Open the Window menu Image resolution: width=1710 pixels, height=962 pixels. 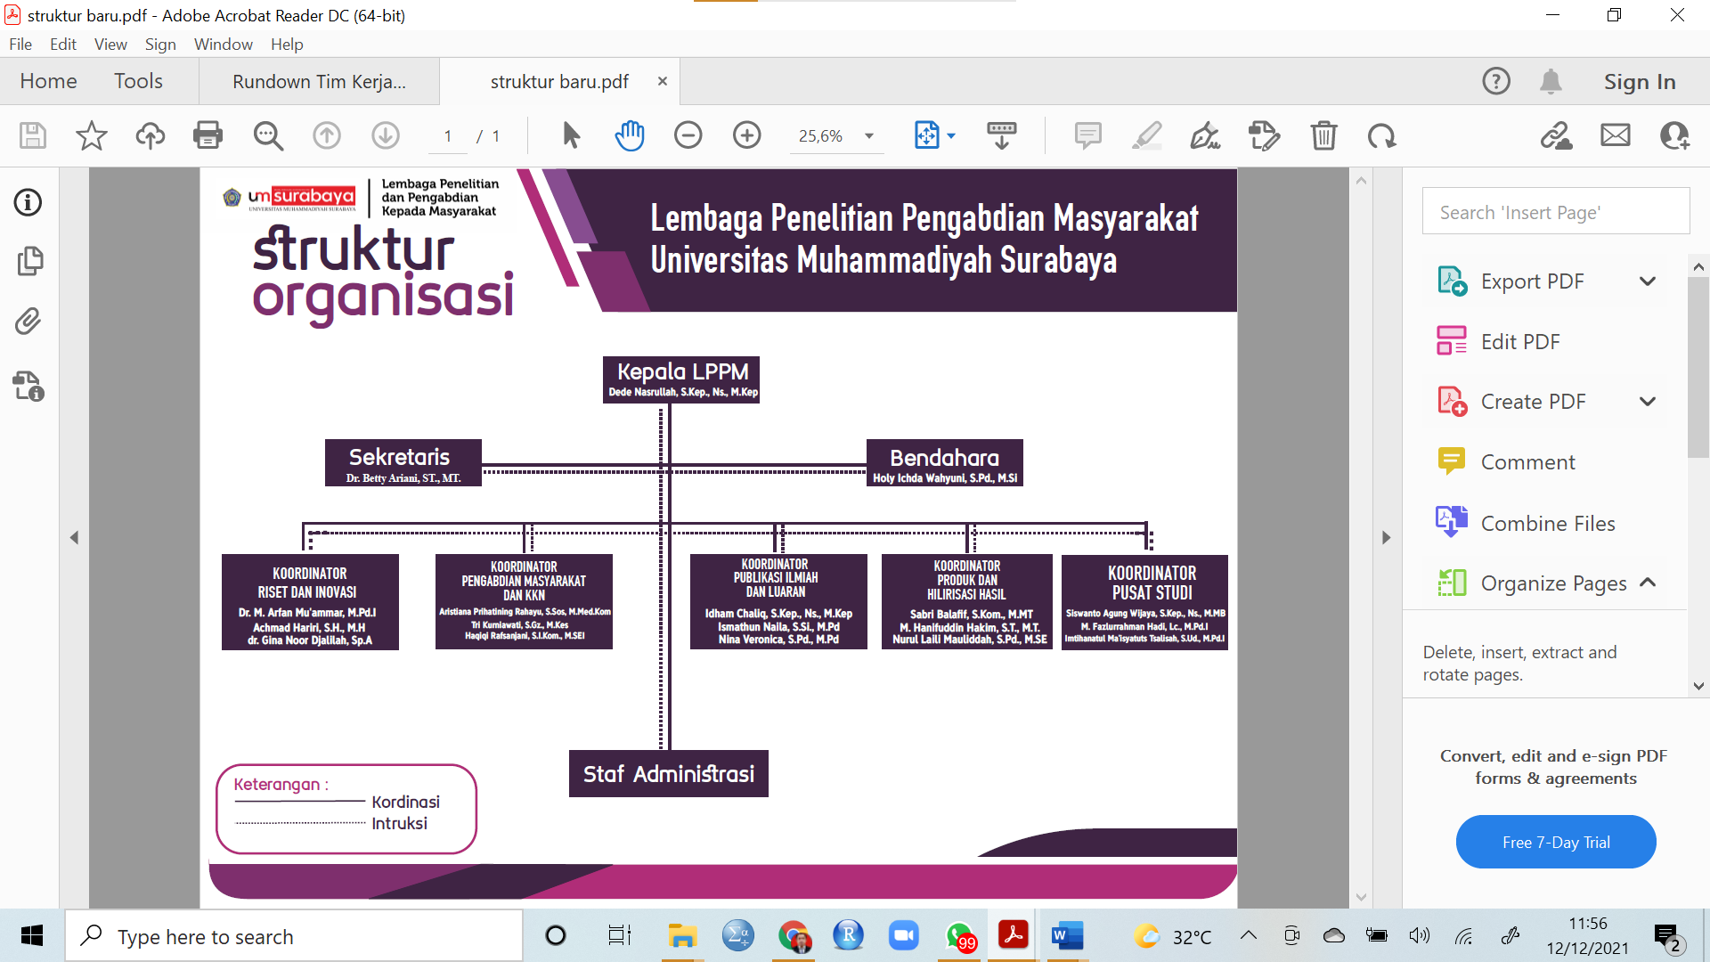[224, 44]
